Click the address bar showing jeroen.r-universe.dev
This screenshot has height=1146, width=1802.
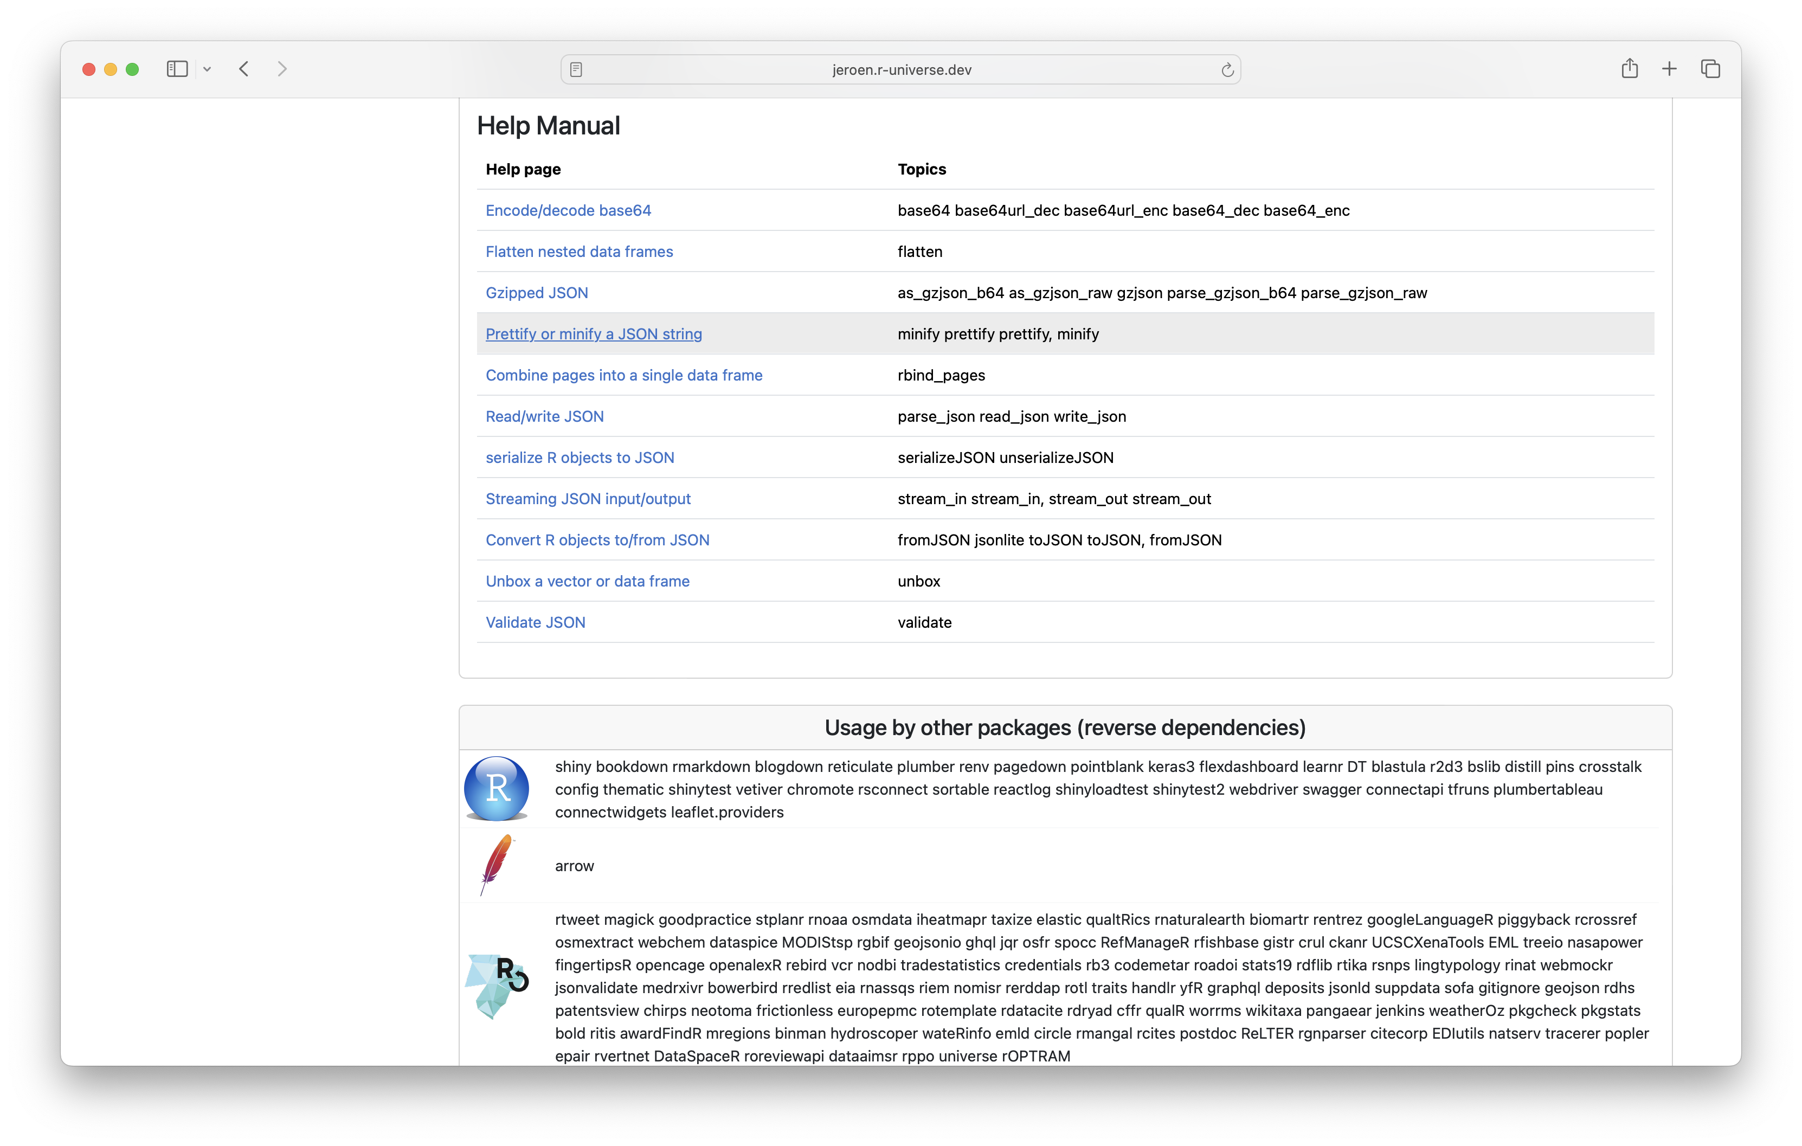click(901, 69)
